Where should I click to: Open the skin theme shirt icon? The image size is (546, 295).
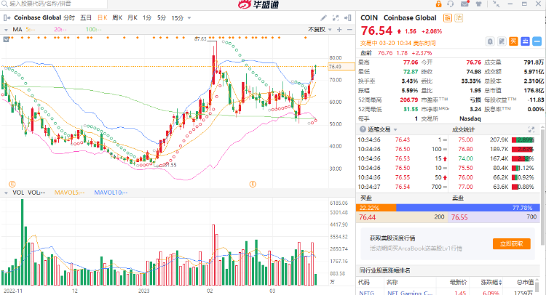click(x=479, y=4)
